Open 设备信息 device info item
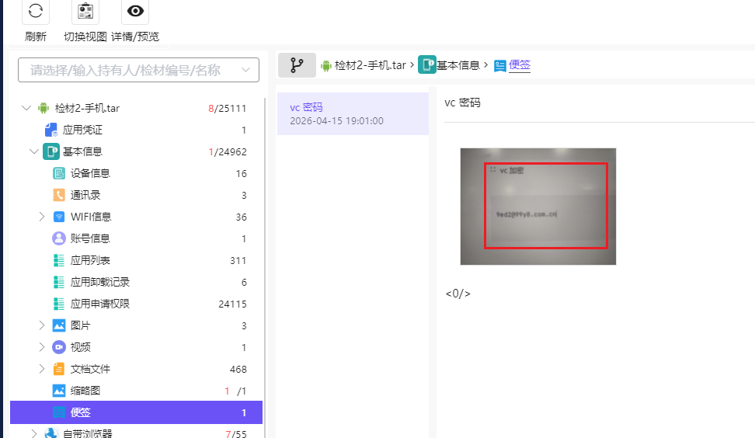The height and width of the screenshot is (438, 755). (x=89, y=174)
